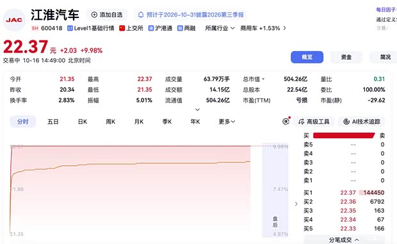Click the Level1 badge icon
Image resolution: width=397 pixels, height=244 pixels.
click(70, 28)
